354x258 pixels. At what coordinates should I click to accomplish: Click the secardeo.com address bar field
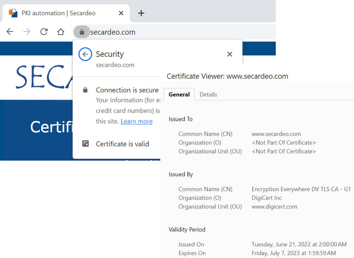pos(169,32)
